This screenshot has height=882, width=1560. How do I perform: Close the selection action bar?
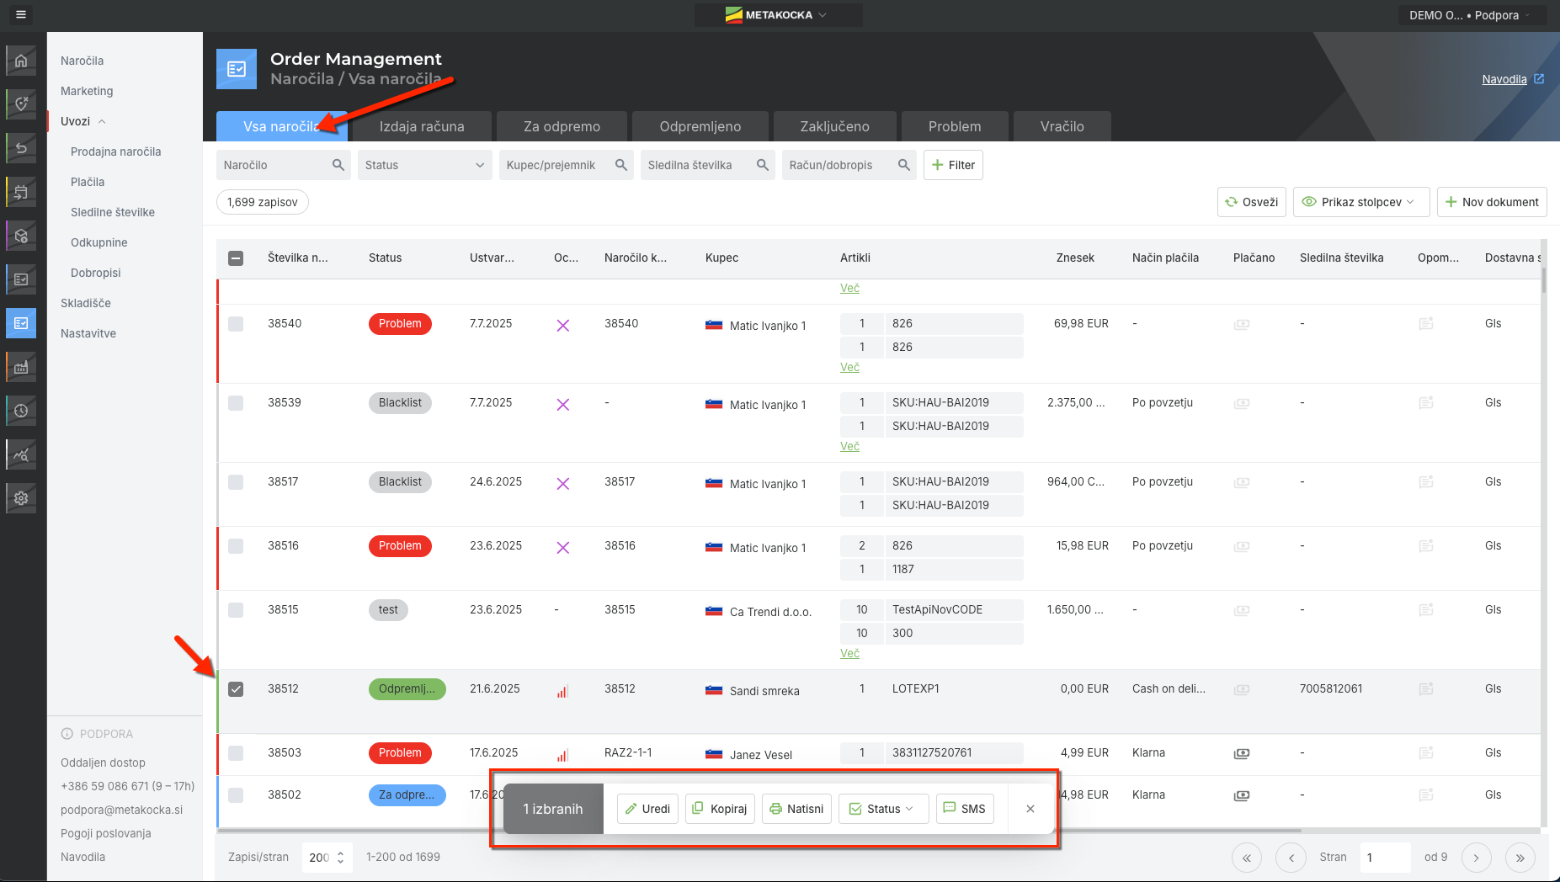click(x=1030, y=809)
